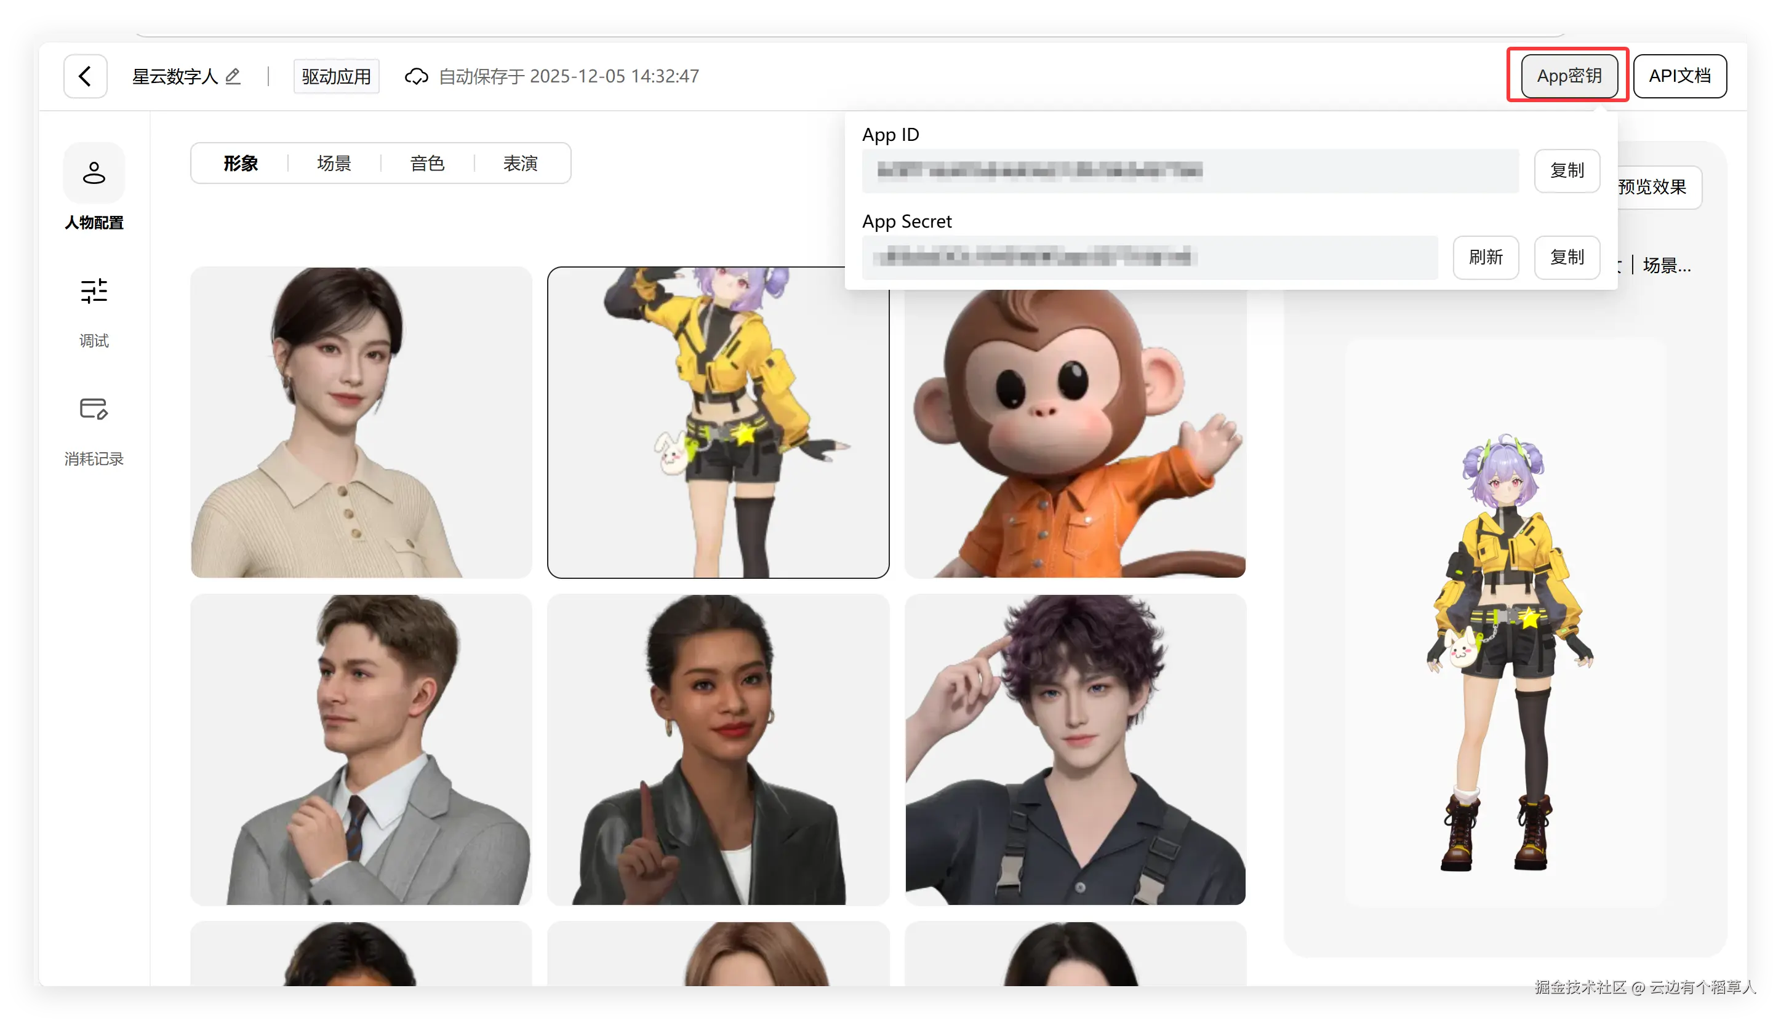Switch to the 场景 tab
The image size is (1781, 1020).
point(334,163)
